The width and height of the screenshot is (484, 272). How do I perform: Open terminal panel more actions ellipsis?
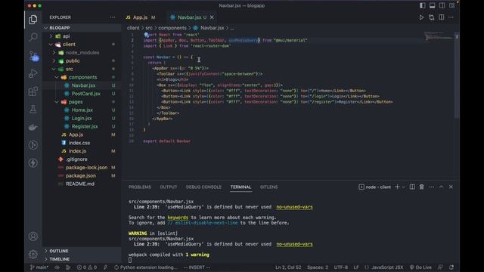click(x=432, y=187)
